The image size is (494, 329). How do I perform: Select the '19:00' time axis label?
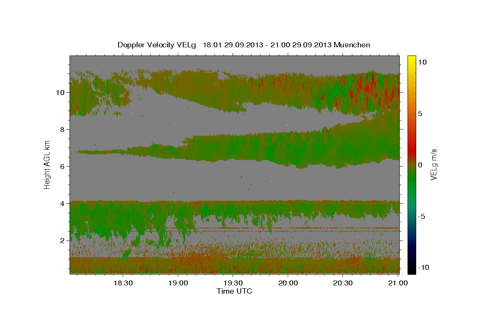(178, 283)
